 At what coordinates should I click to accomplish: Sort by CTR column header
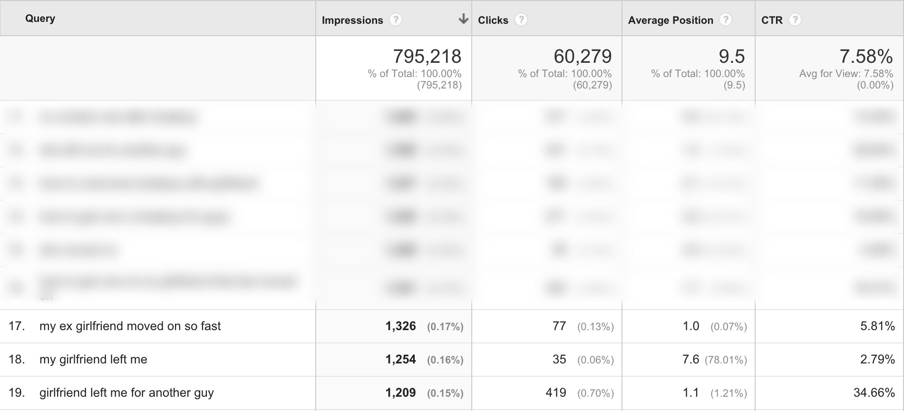(772, 20)
